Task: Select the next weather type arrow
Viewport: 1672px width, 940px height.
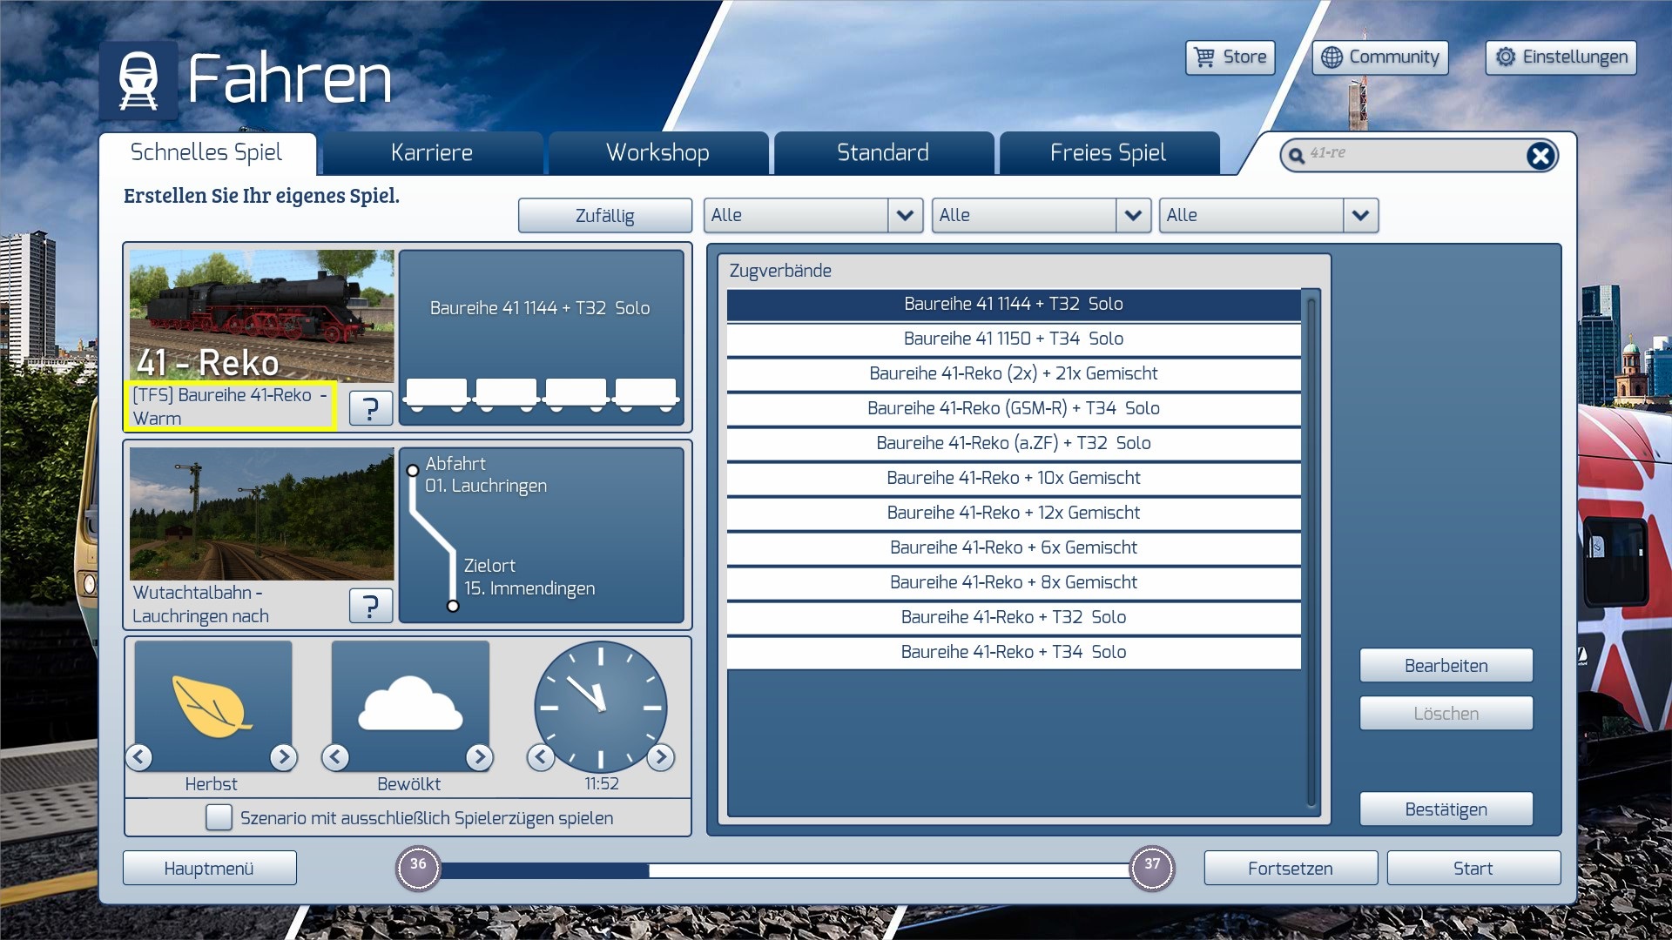Action: click(x=479, y=757)
